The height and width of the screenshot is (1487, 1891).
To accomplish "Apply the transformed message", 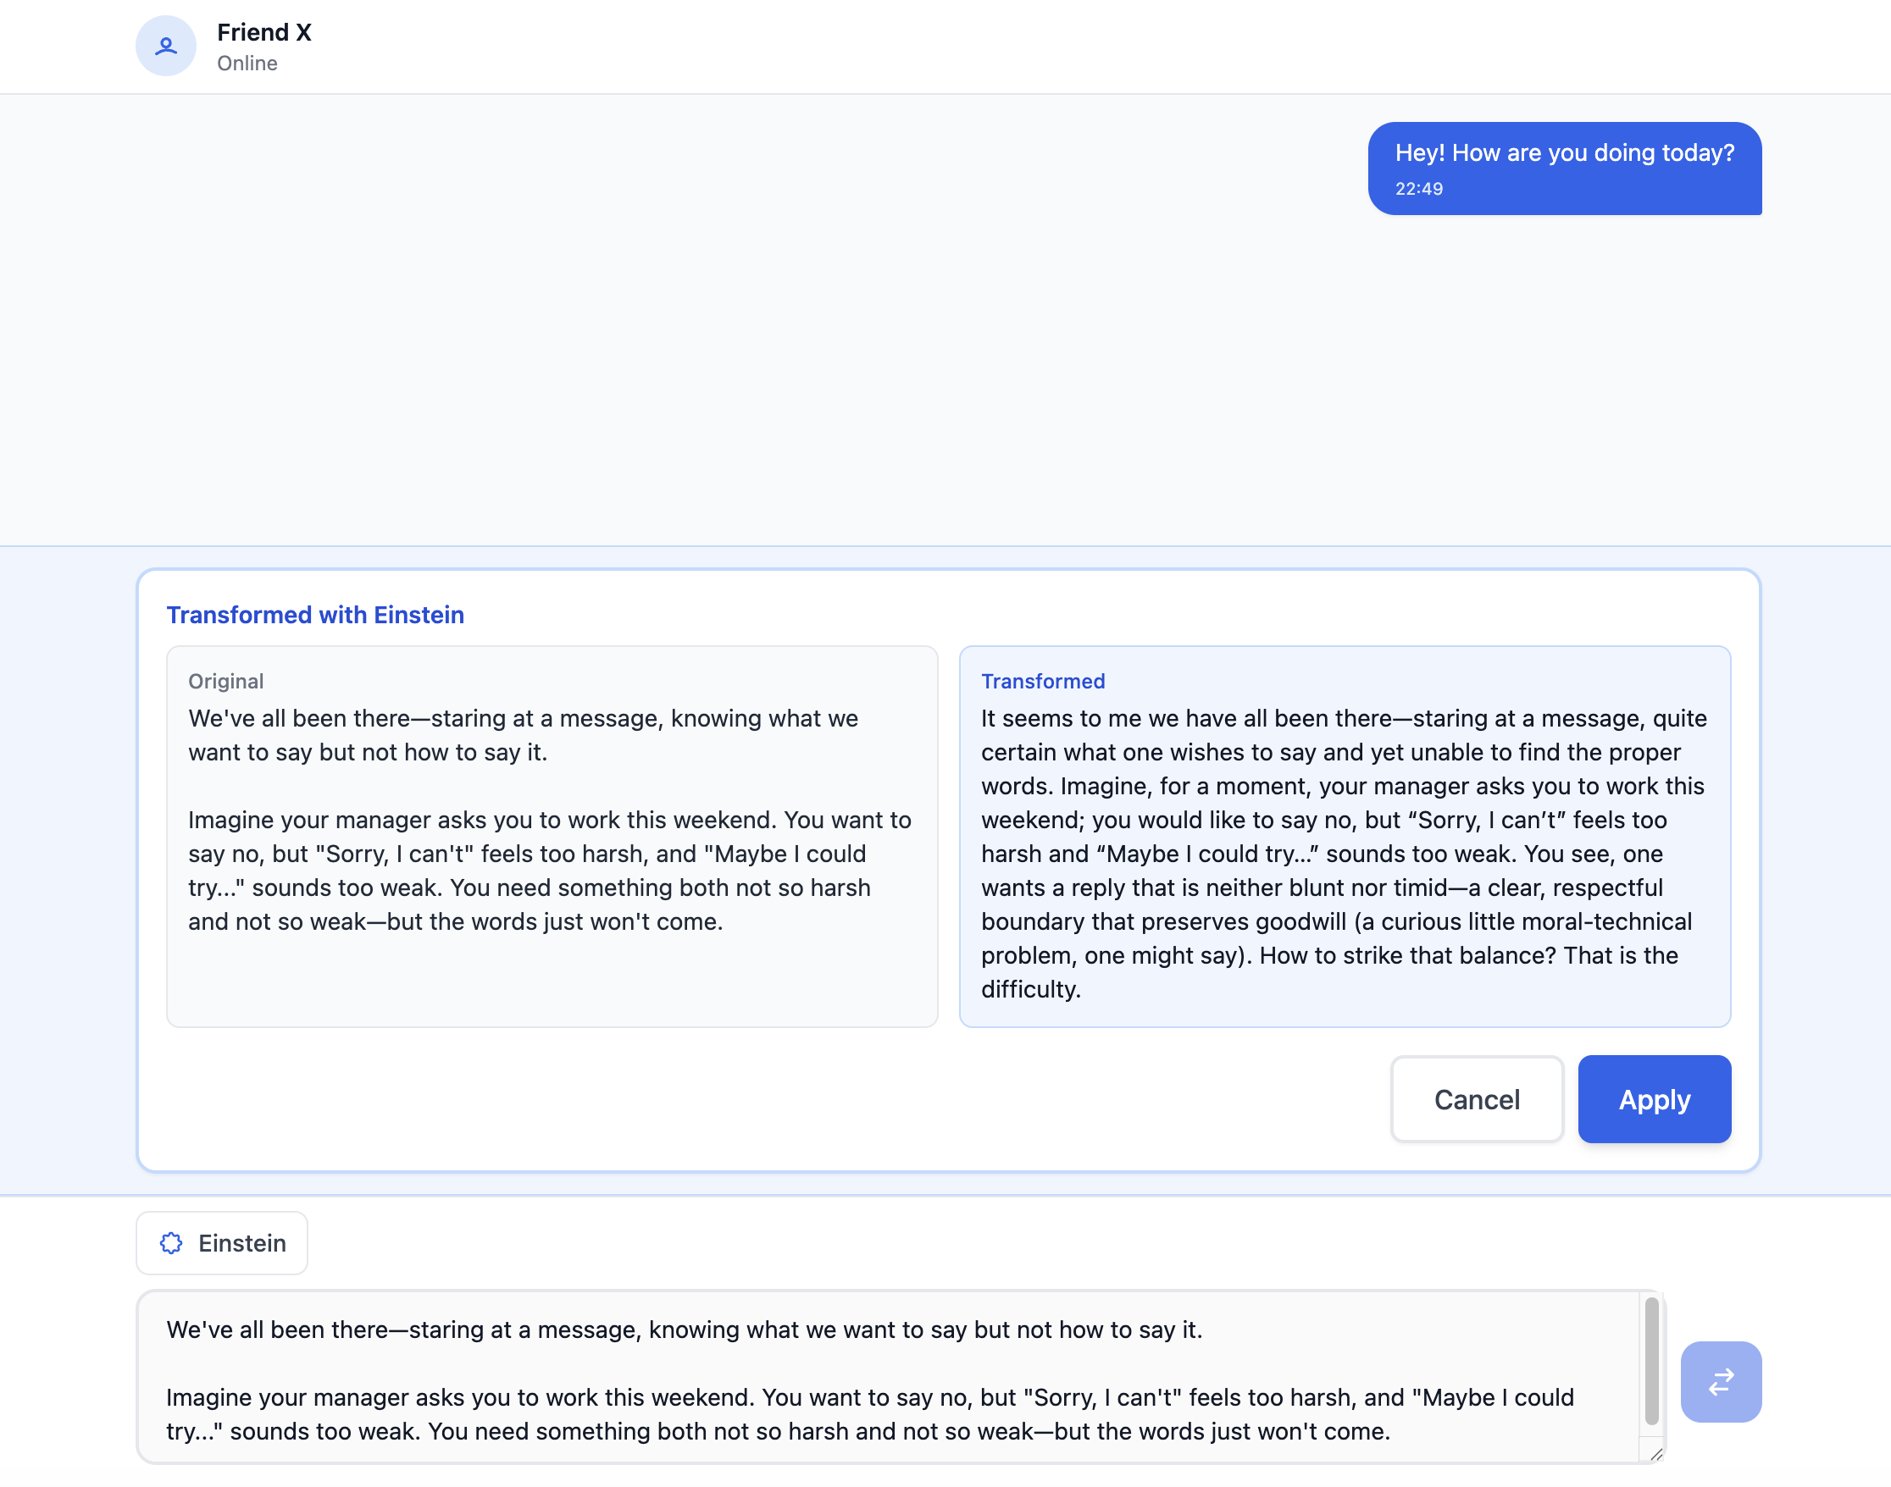I will click(1654, 1099).
